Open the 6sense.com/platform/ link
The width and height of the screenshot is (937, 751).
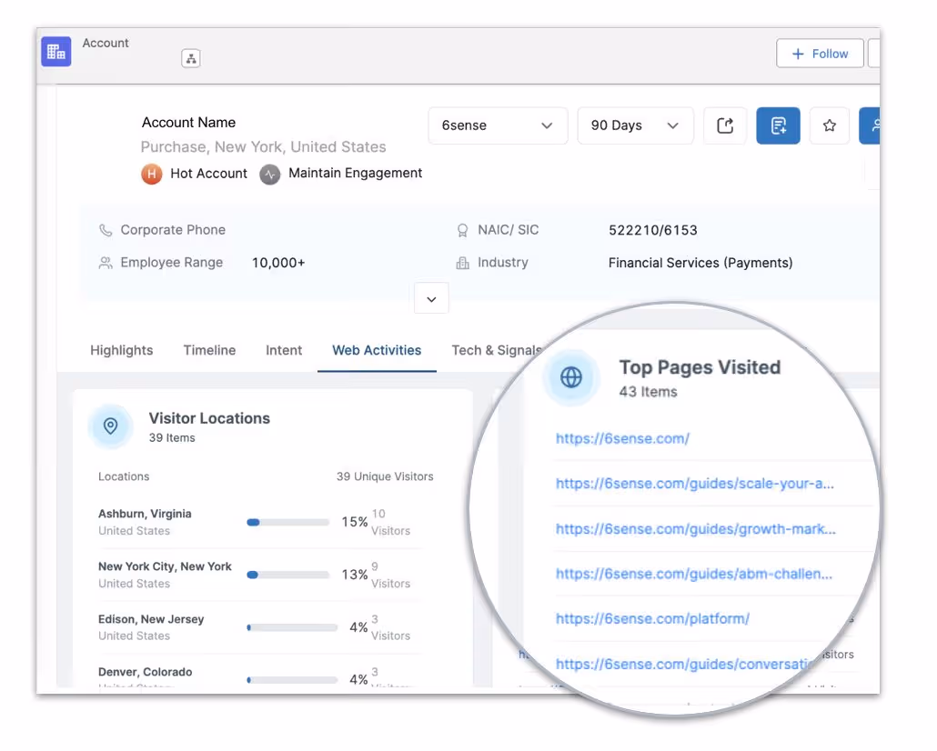652,618
